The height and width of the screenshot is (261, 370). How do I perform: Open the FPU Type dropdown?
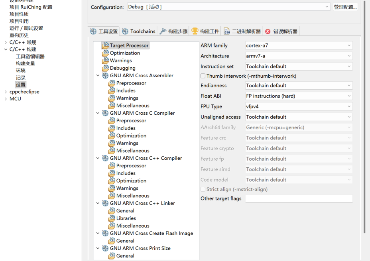pos(299,106)
